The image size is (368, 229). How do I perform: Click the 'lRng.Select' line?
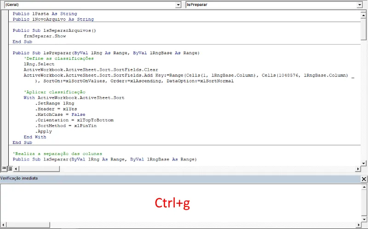click(39, 64)
